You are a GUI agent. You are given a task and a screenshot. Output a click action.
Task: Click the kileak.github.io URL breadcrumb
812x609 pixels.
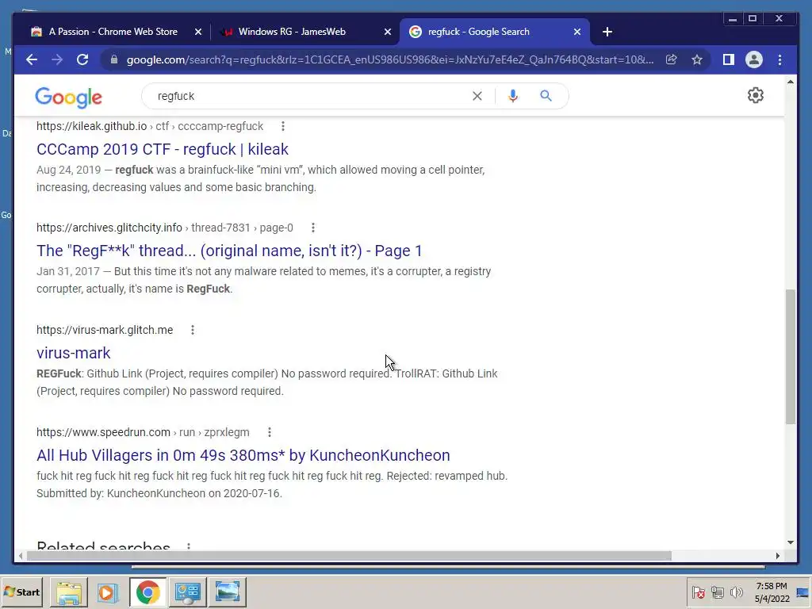150,126
